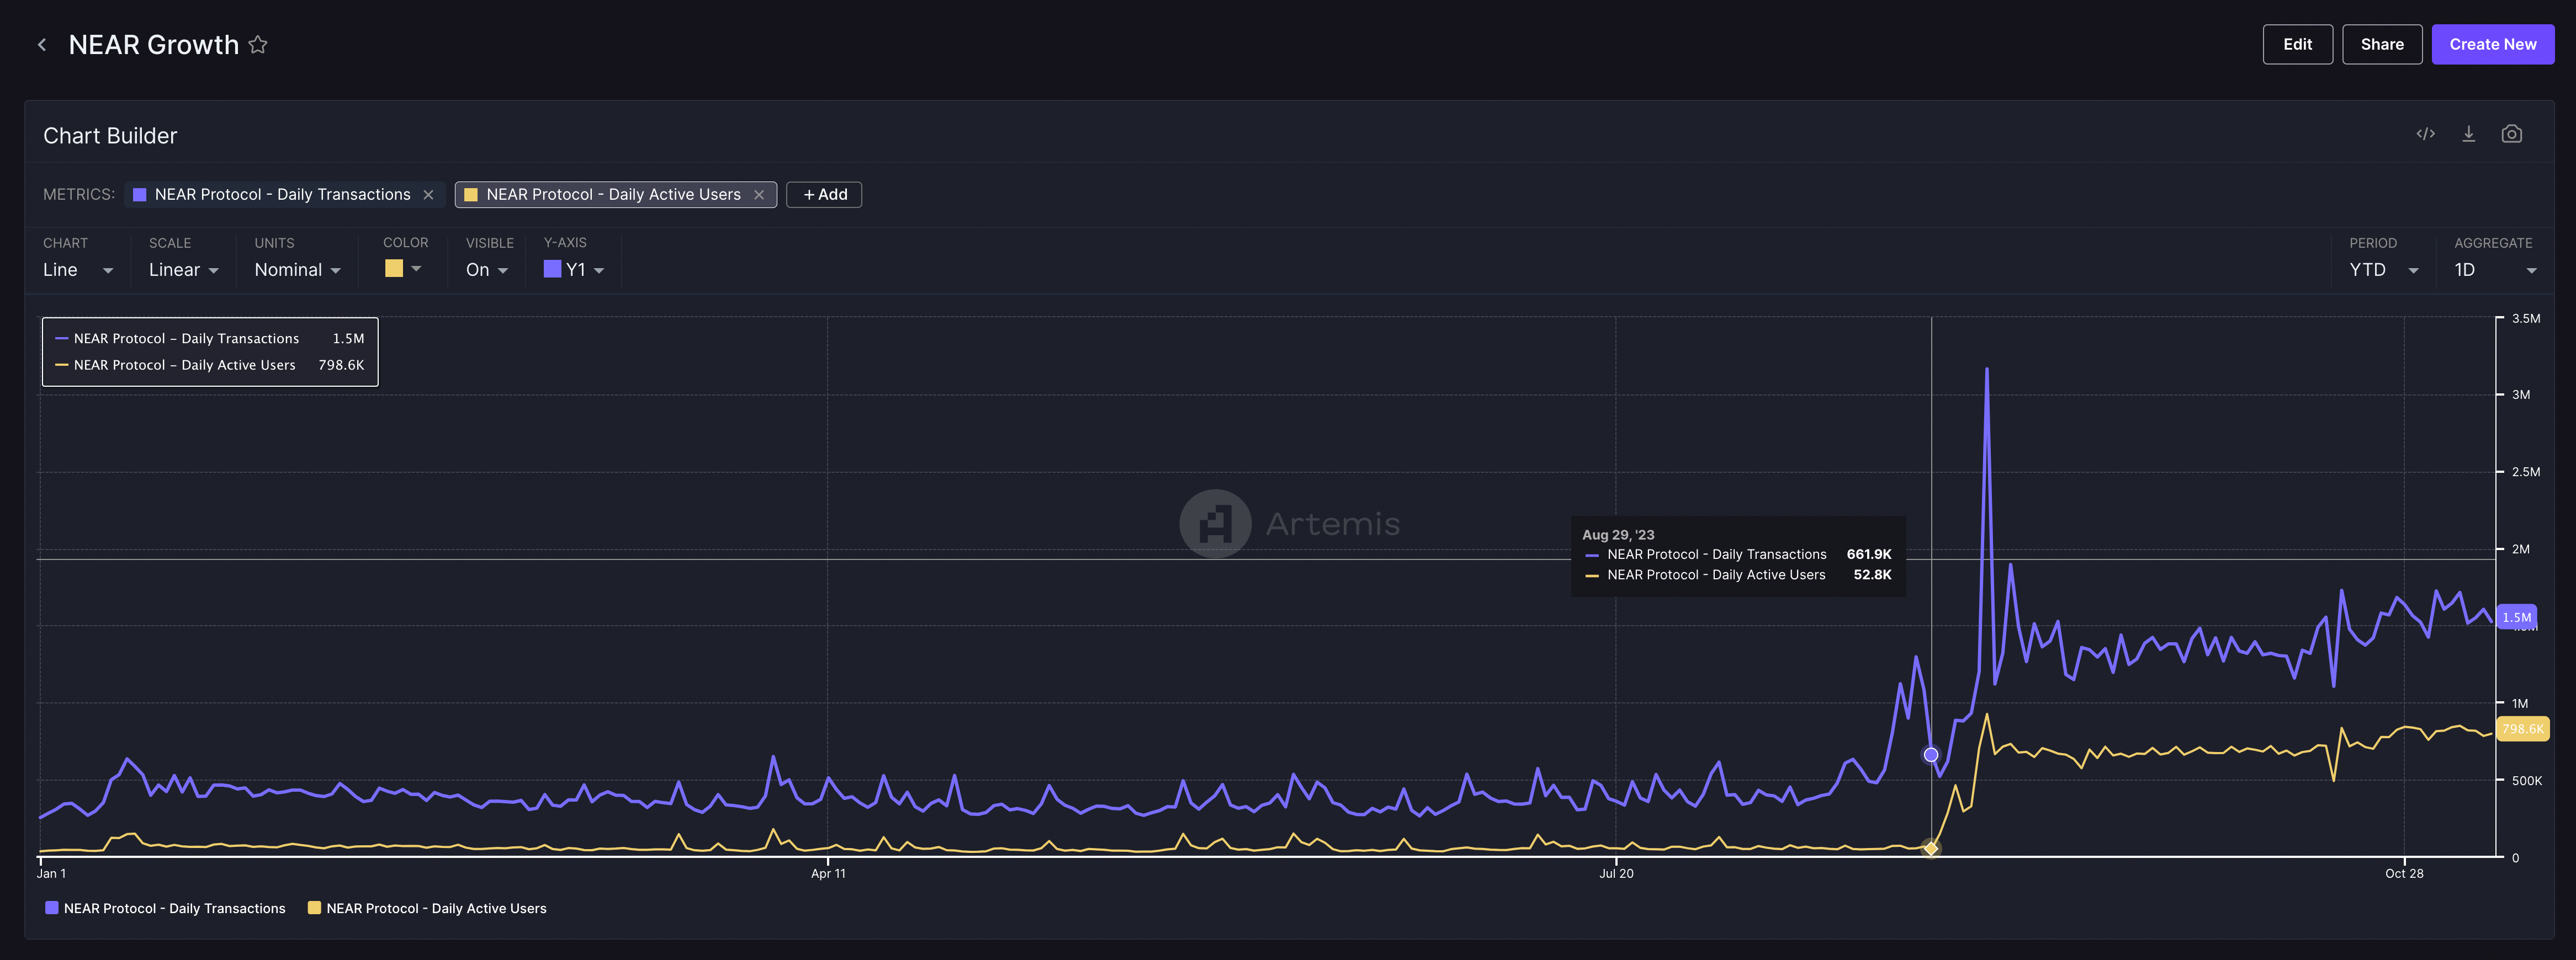Screen dimensions: 2576x960
Task: Take chart snapshot with the camera icon
Action: [x=2511, y=134]
